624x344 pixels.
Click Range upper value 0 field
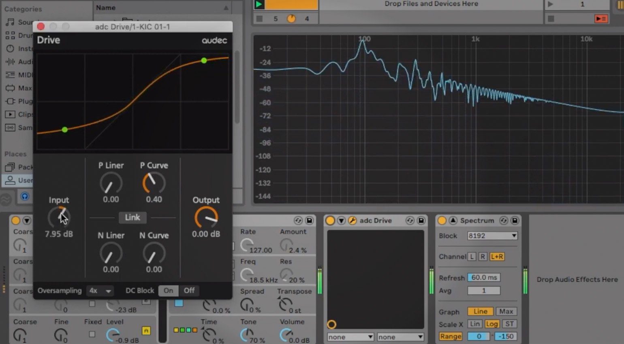479,336
